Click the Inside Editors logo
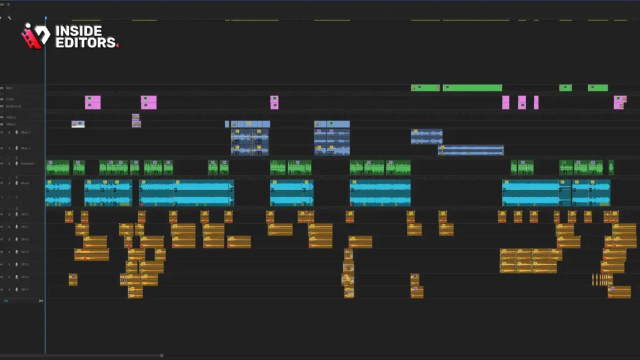This screenshot has width=640, height=360. point(70,36)
